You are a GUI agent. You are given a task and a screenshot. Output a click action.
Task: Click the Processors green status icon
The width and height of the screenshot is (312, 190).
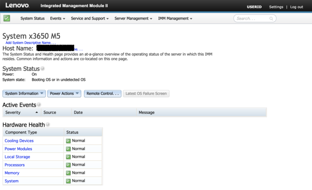click(68, 165)
